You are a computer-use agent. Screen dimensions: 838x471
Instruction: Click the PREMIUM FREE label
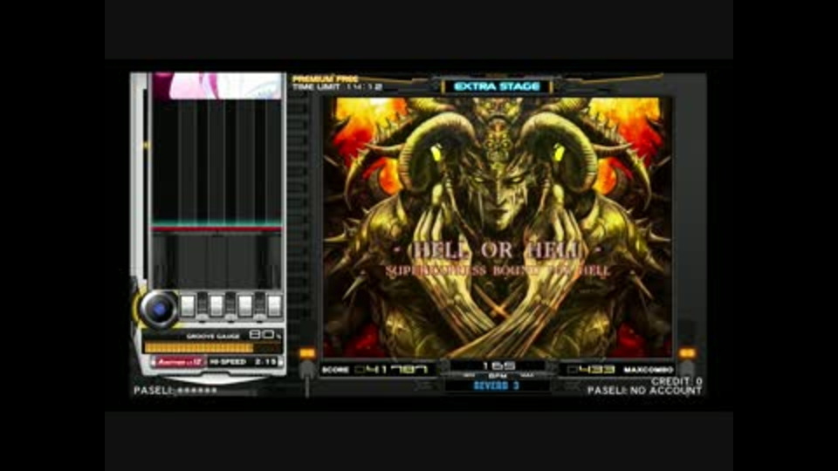(325, 79)
